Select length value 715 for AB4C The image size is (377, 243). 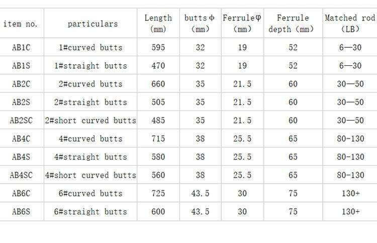coord(158,139)
